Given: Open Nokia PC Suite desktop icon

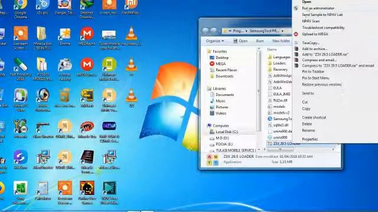Looking at the screenshot, I should pyautogui.click(x=21, y=100).
